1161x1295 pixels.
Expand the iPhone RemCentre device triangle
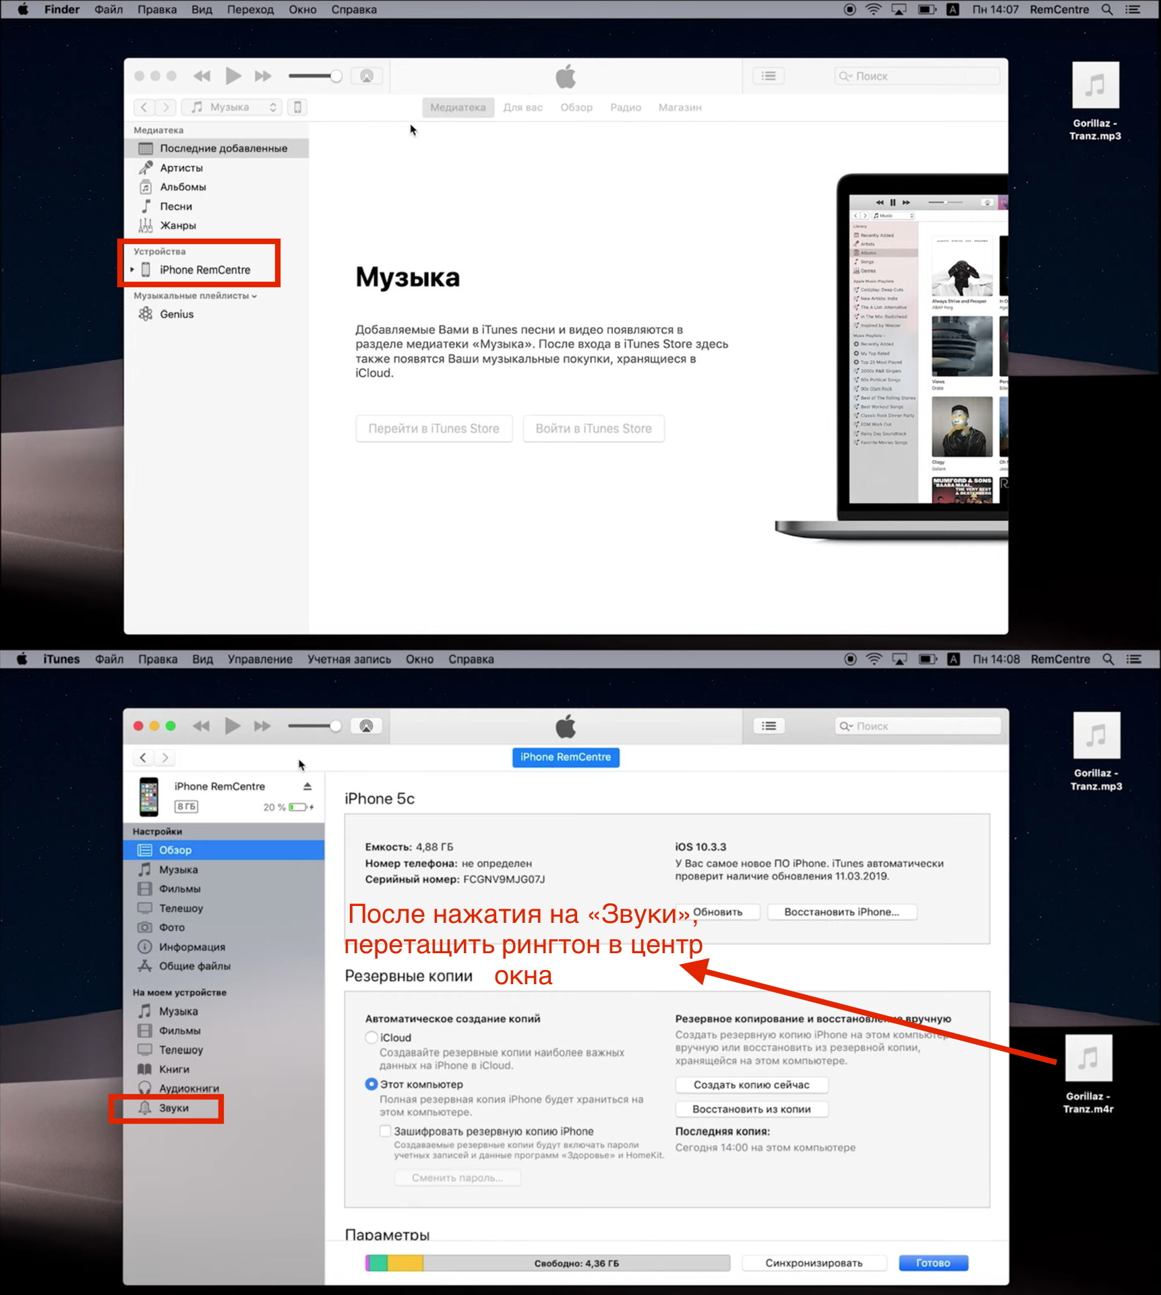click(132, 270)
